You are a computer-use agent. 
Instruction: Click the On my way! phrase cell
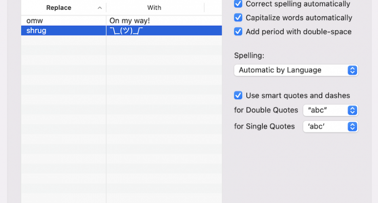pyautogui.click(x=130, y=21)
